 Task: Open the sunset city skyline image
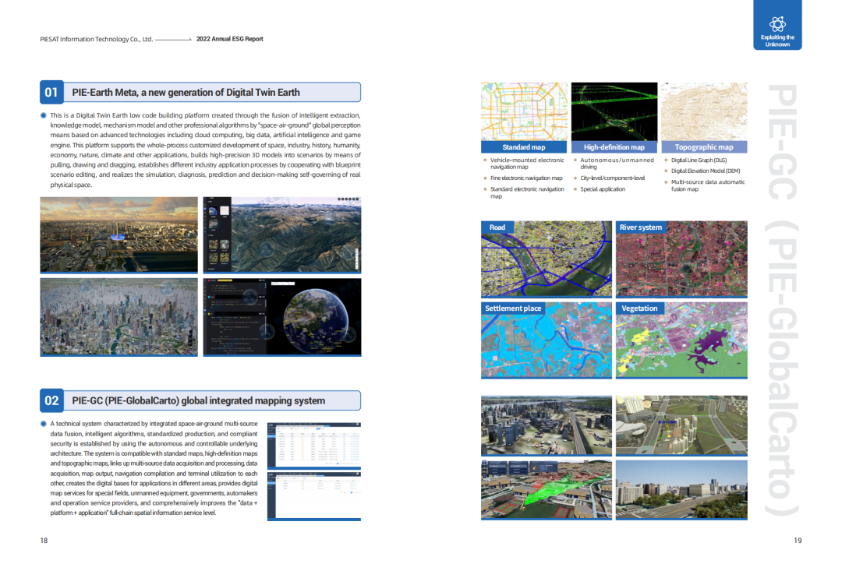pyautogui.click(x=119, y=234)
